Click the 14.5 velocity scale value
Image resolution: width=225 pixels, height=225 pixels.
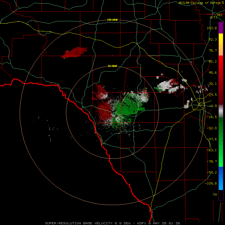point(213,95)
